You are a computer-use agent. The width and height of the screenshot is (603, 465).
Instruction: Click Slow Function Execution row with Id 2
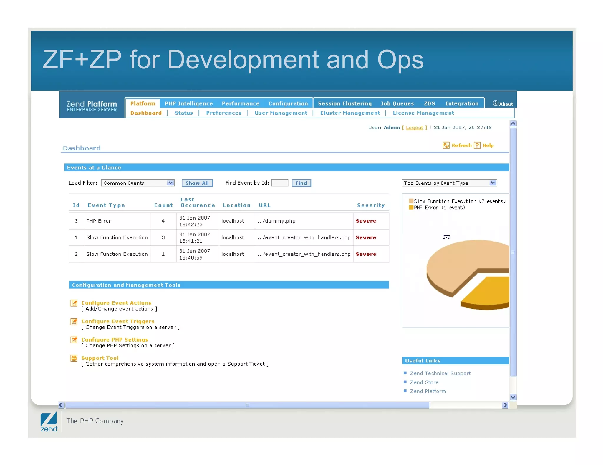click(229, 254)
